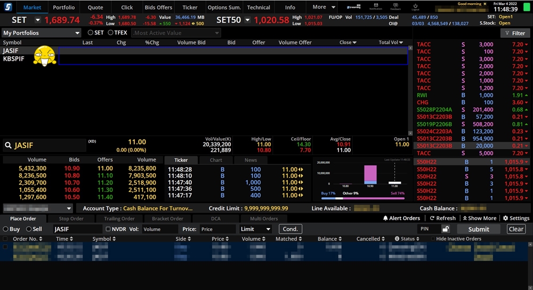The height and width of the screenshot is (290, 533).
Task: Expand the More menu dropdown
Action: tap(324, 7)
